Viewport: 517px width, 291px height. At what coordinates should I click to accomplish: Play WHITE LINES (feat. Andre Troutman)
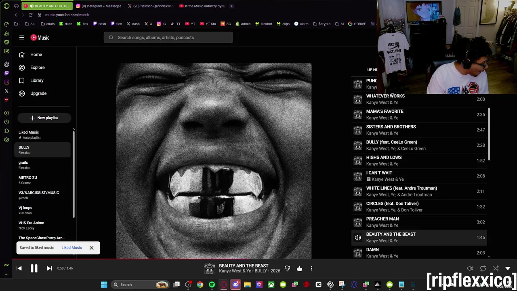point(419,191)
